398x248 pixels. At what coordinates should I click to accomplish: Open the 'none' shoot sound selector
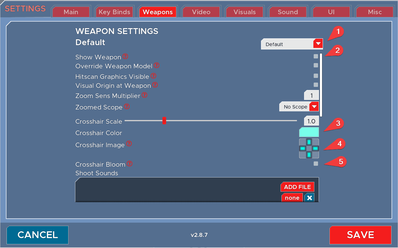click(292, 198)
